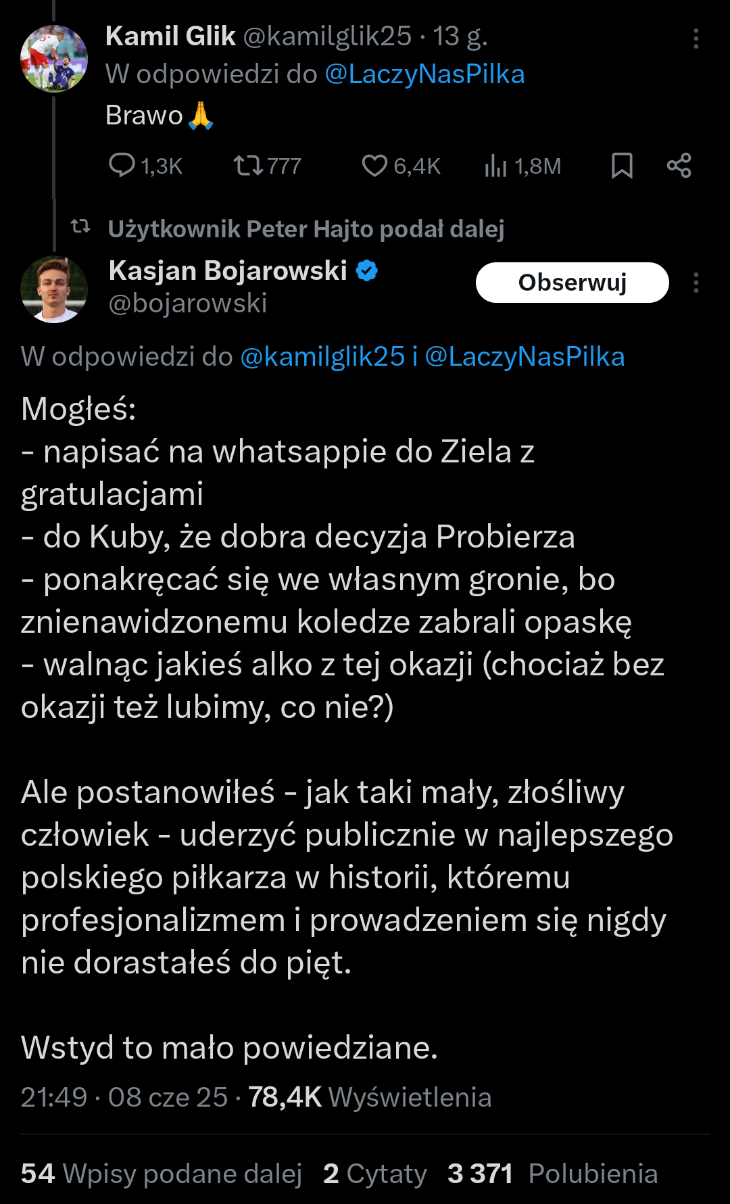This screenshot has width=730, height=1204.
Task: Reply to Kamil Glik's tweet
Action: (122, 166)
